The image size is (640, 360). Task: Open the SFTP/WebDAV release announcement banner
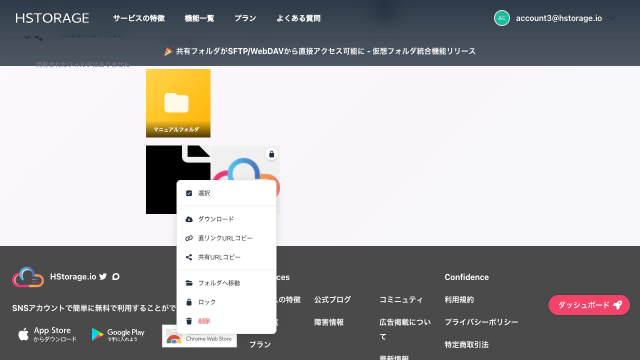click(x=320, y=51)
